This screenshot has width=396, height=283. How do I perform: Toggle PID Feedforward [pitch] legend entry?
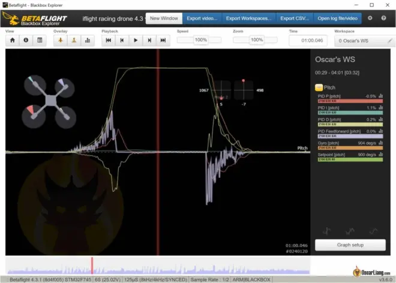[339, 131]
